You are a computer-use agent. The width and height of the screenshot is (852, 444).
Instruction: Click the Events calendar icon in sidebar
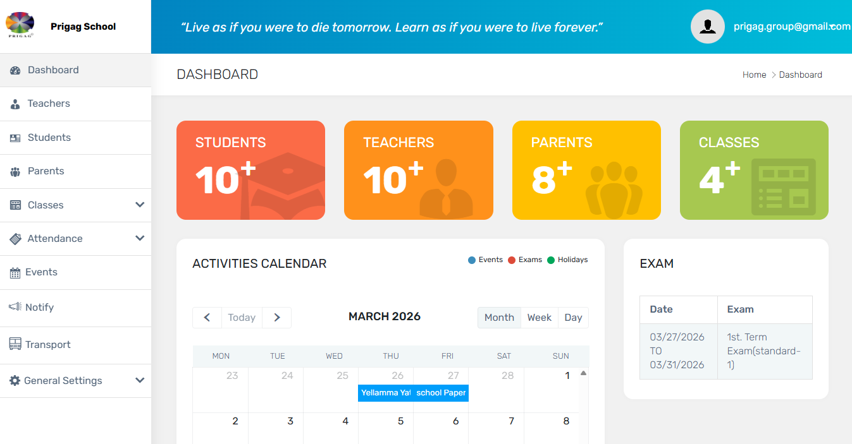point(15,273)
